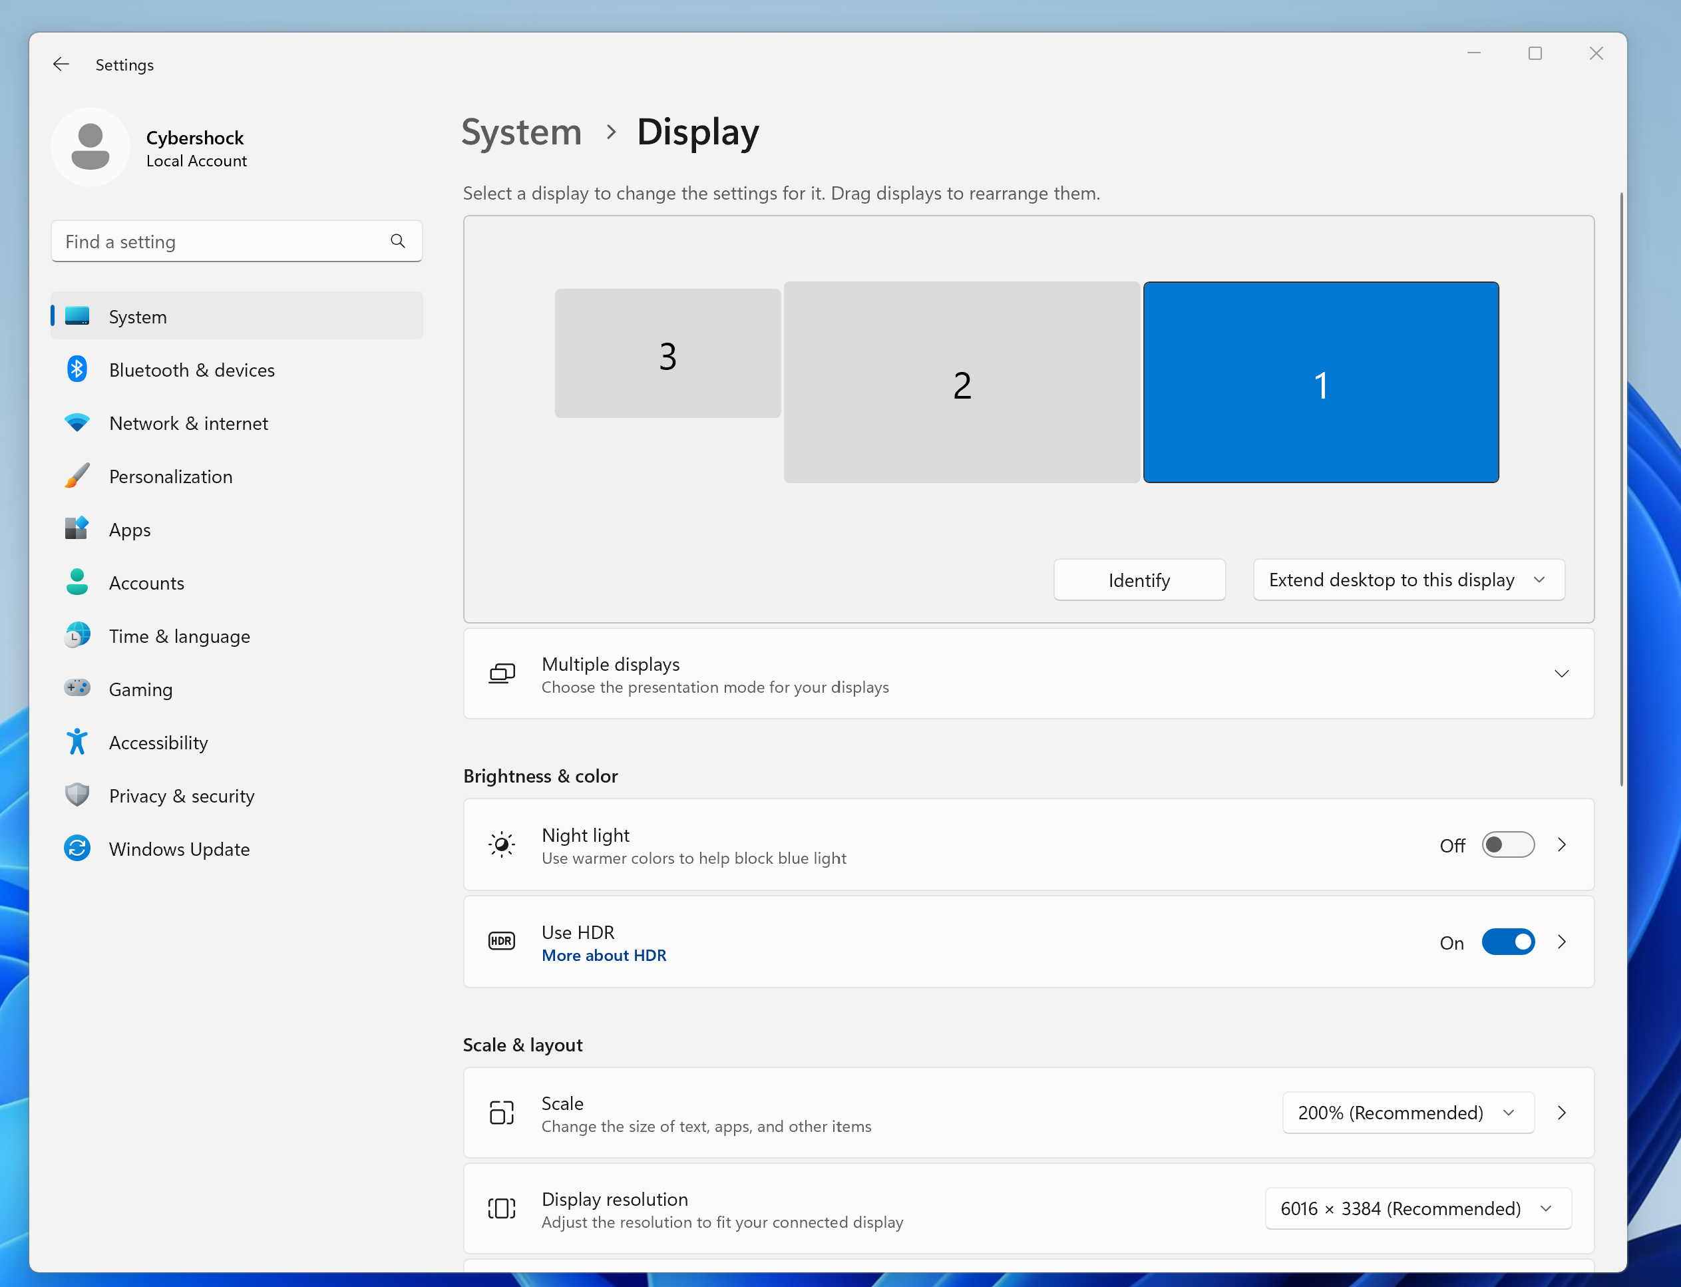Open Extend desktop to this display dropdown

pos(1408,580)
